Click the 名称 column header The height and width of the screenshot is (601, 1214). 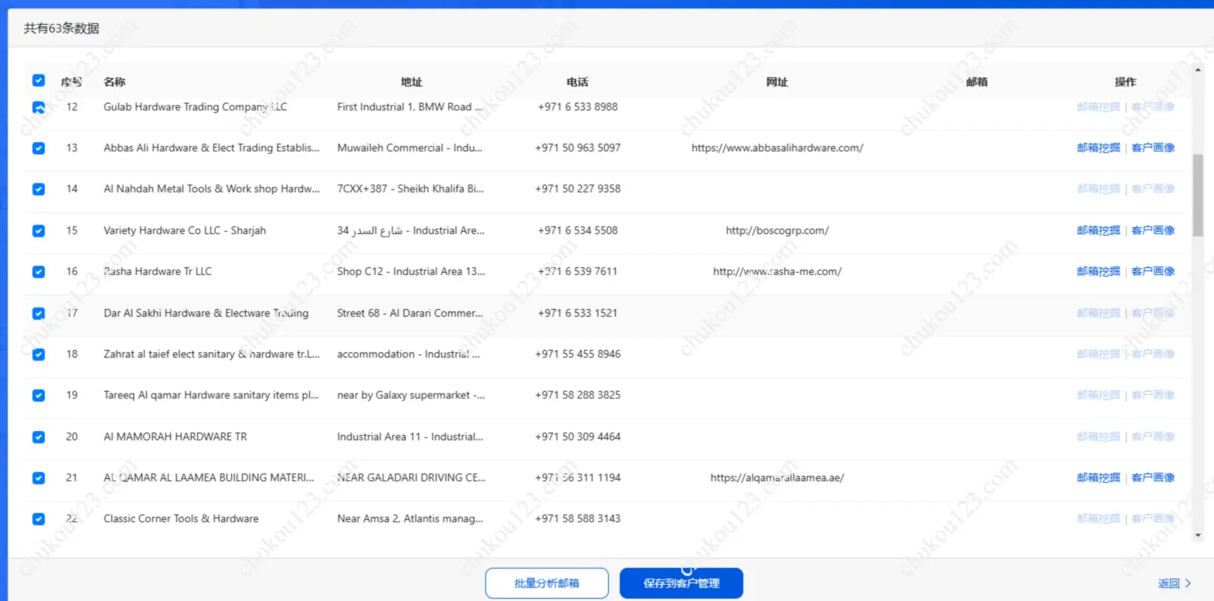(114, 82)
